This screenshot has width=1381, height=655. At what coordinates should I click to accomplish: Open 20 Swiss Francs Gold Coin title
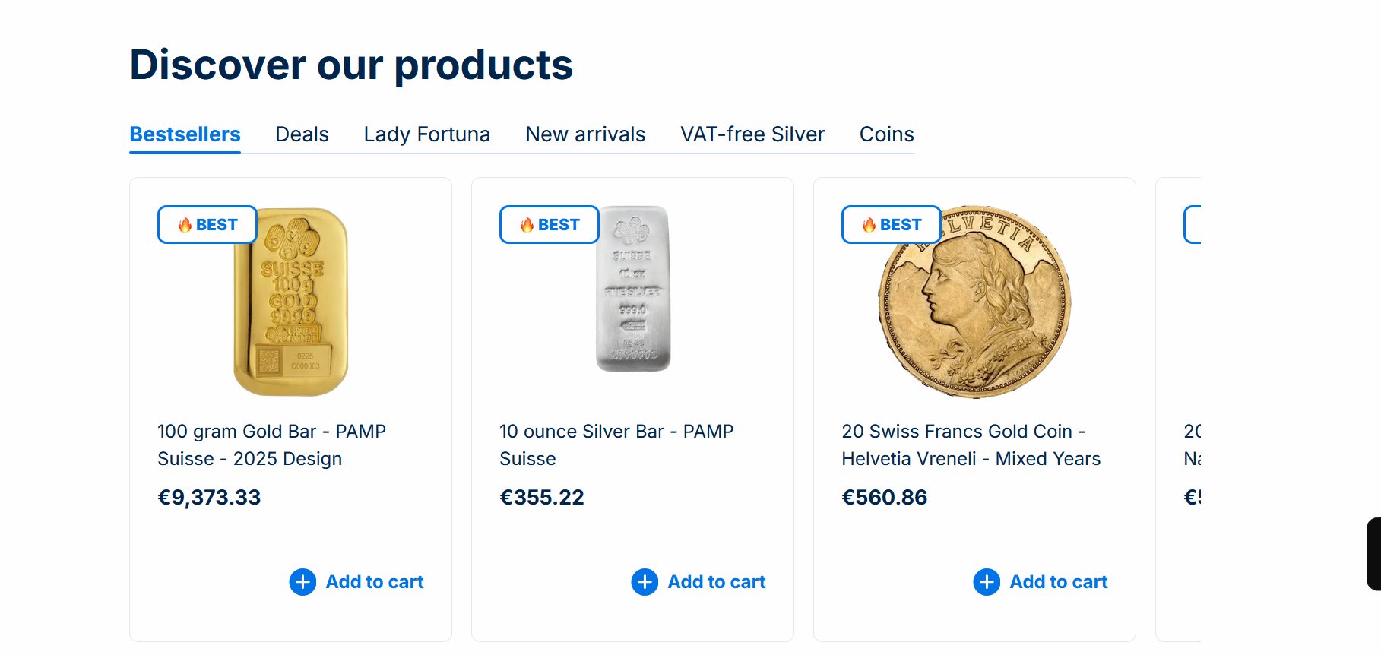coord(971,445)
